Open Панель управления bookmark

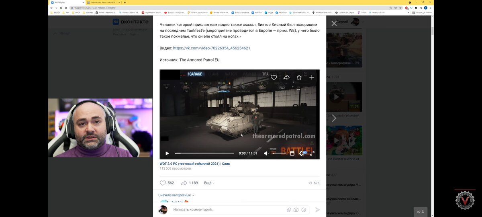pyautogui.click(x=198, y=12)
